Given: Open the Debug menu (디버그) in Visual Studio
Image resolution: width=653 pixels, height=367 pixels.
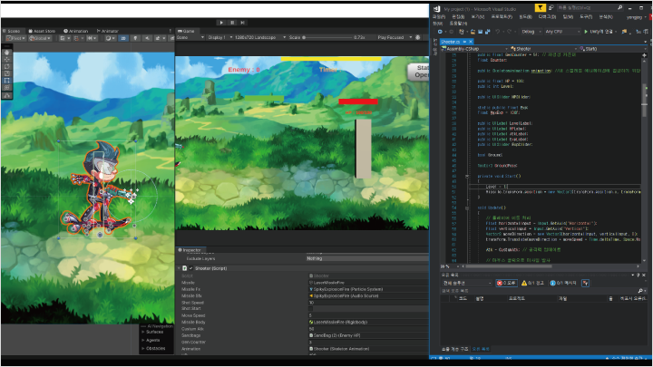Looking at the screenshot, I should pyautogui.click(x=547, y=17).
